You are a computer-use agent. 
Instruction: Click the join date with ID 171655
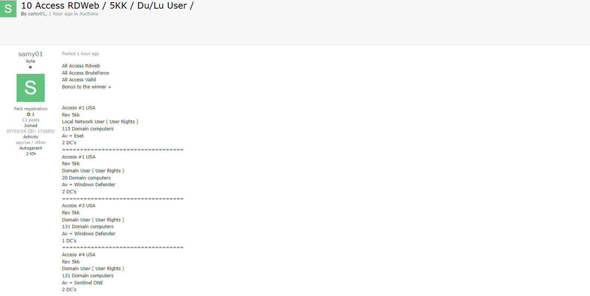pyautogui.click(x=31, y=131)
